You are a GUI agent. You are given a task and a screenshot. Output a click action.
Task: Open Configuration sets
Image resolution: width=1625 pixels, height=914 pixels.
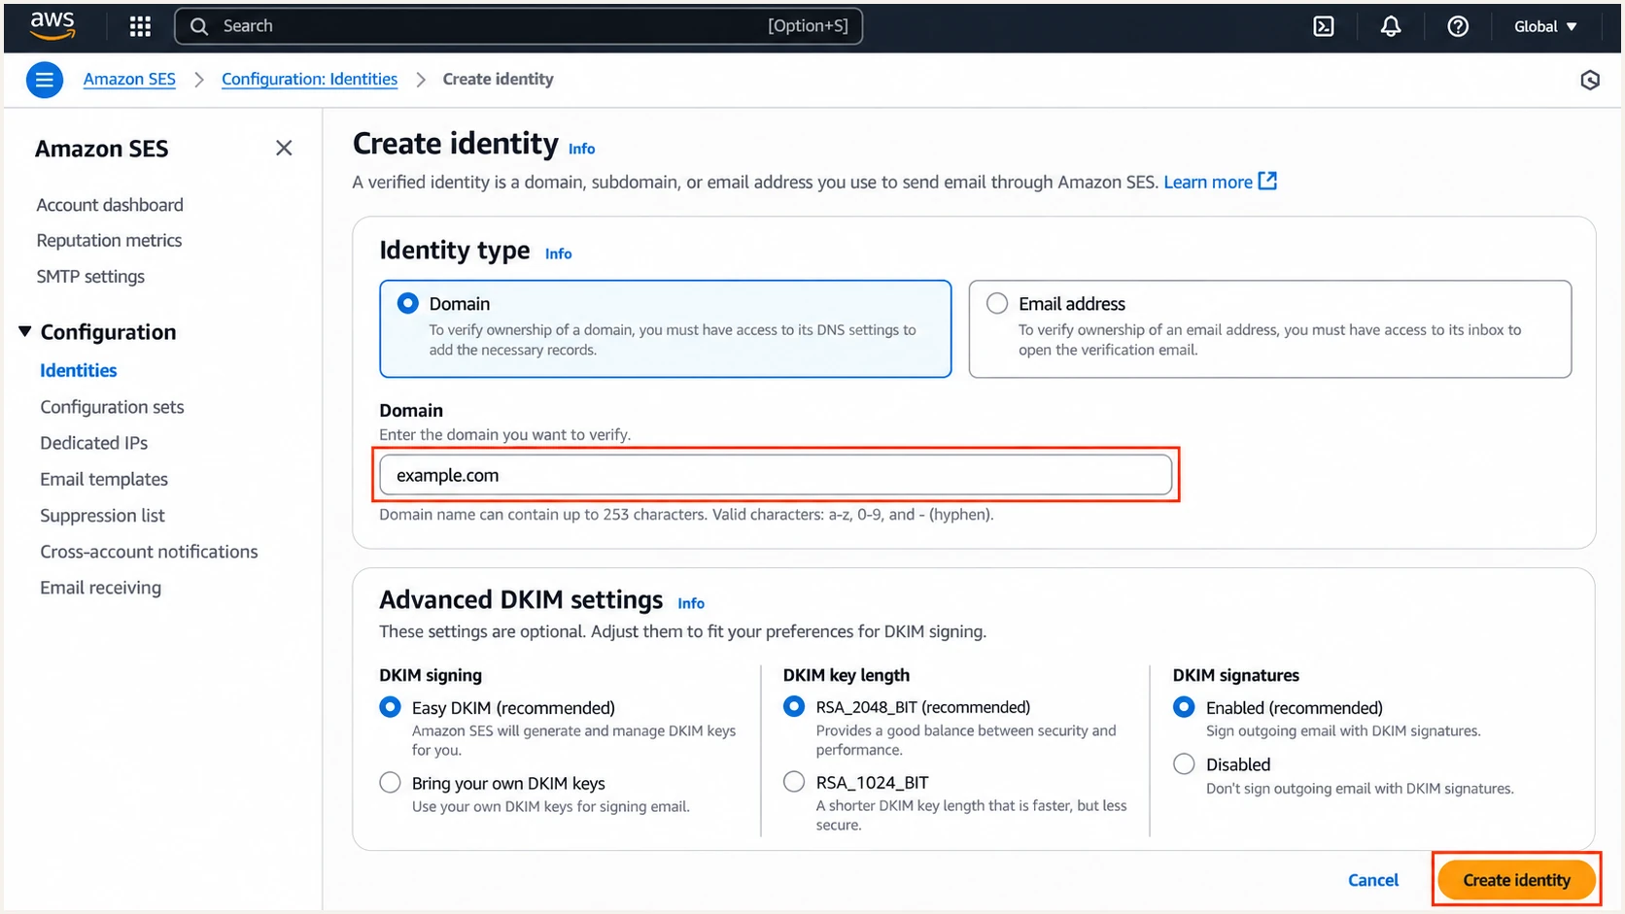tap(112, 407)
